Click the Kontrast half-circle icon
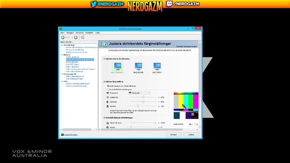The image size is (290, 163). pyautogui.click(x=108, y=102)
